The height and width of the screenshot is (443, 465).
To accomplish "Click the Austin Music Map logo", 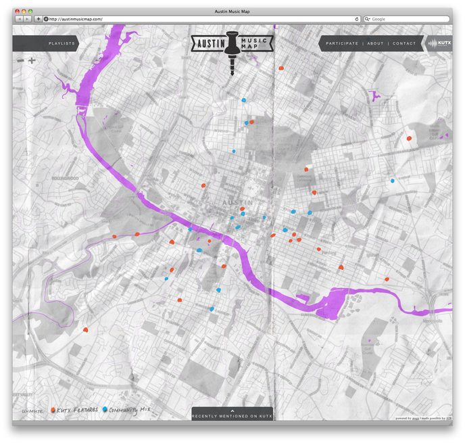I will 232,45.
